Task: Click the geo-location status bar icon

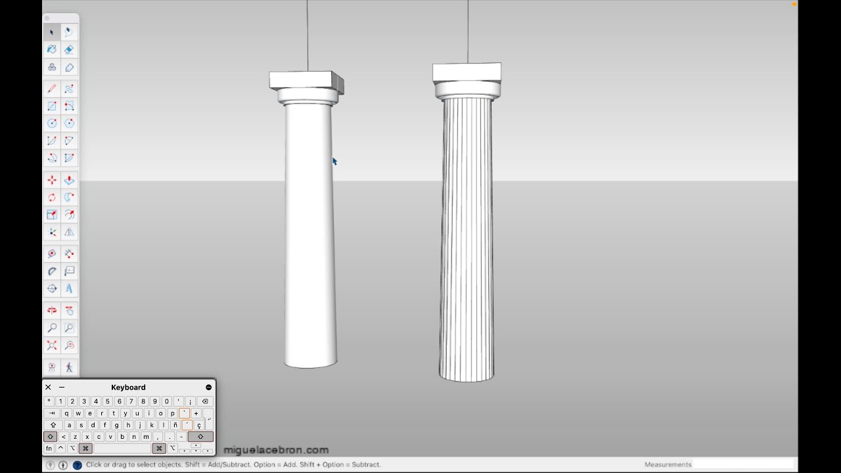Action: (50, 464)
